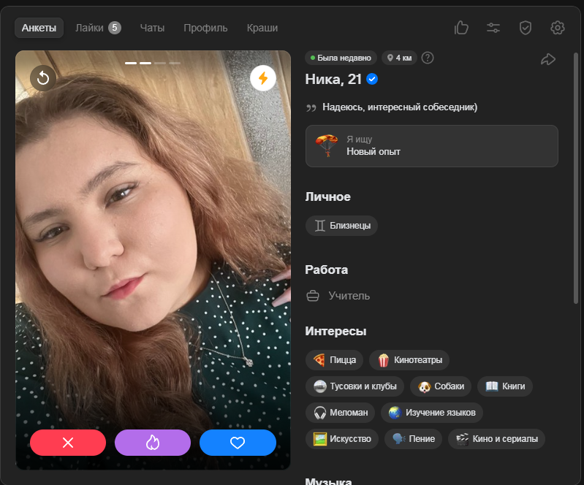Switch to the Лайки tab

click(99, 28)
